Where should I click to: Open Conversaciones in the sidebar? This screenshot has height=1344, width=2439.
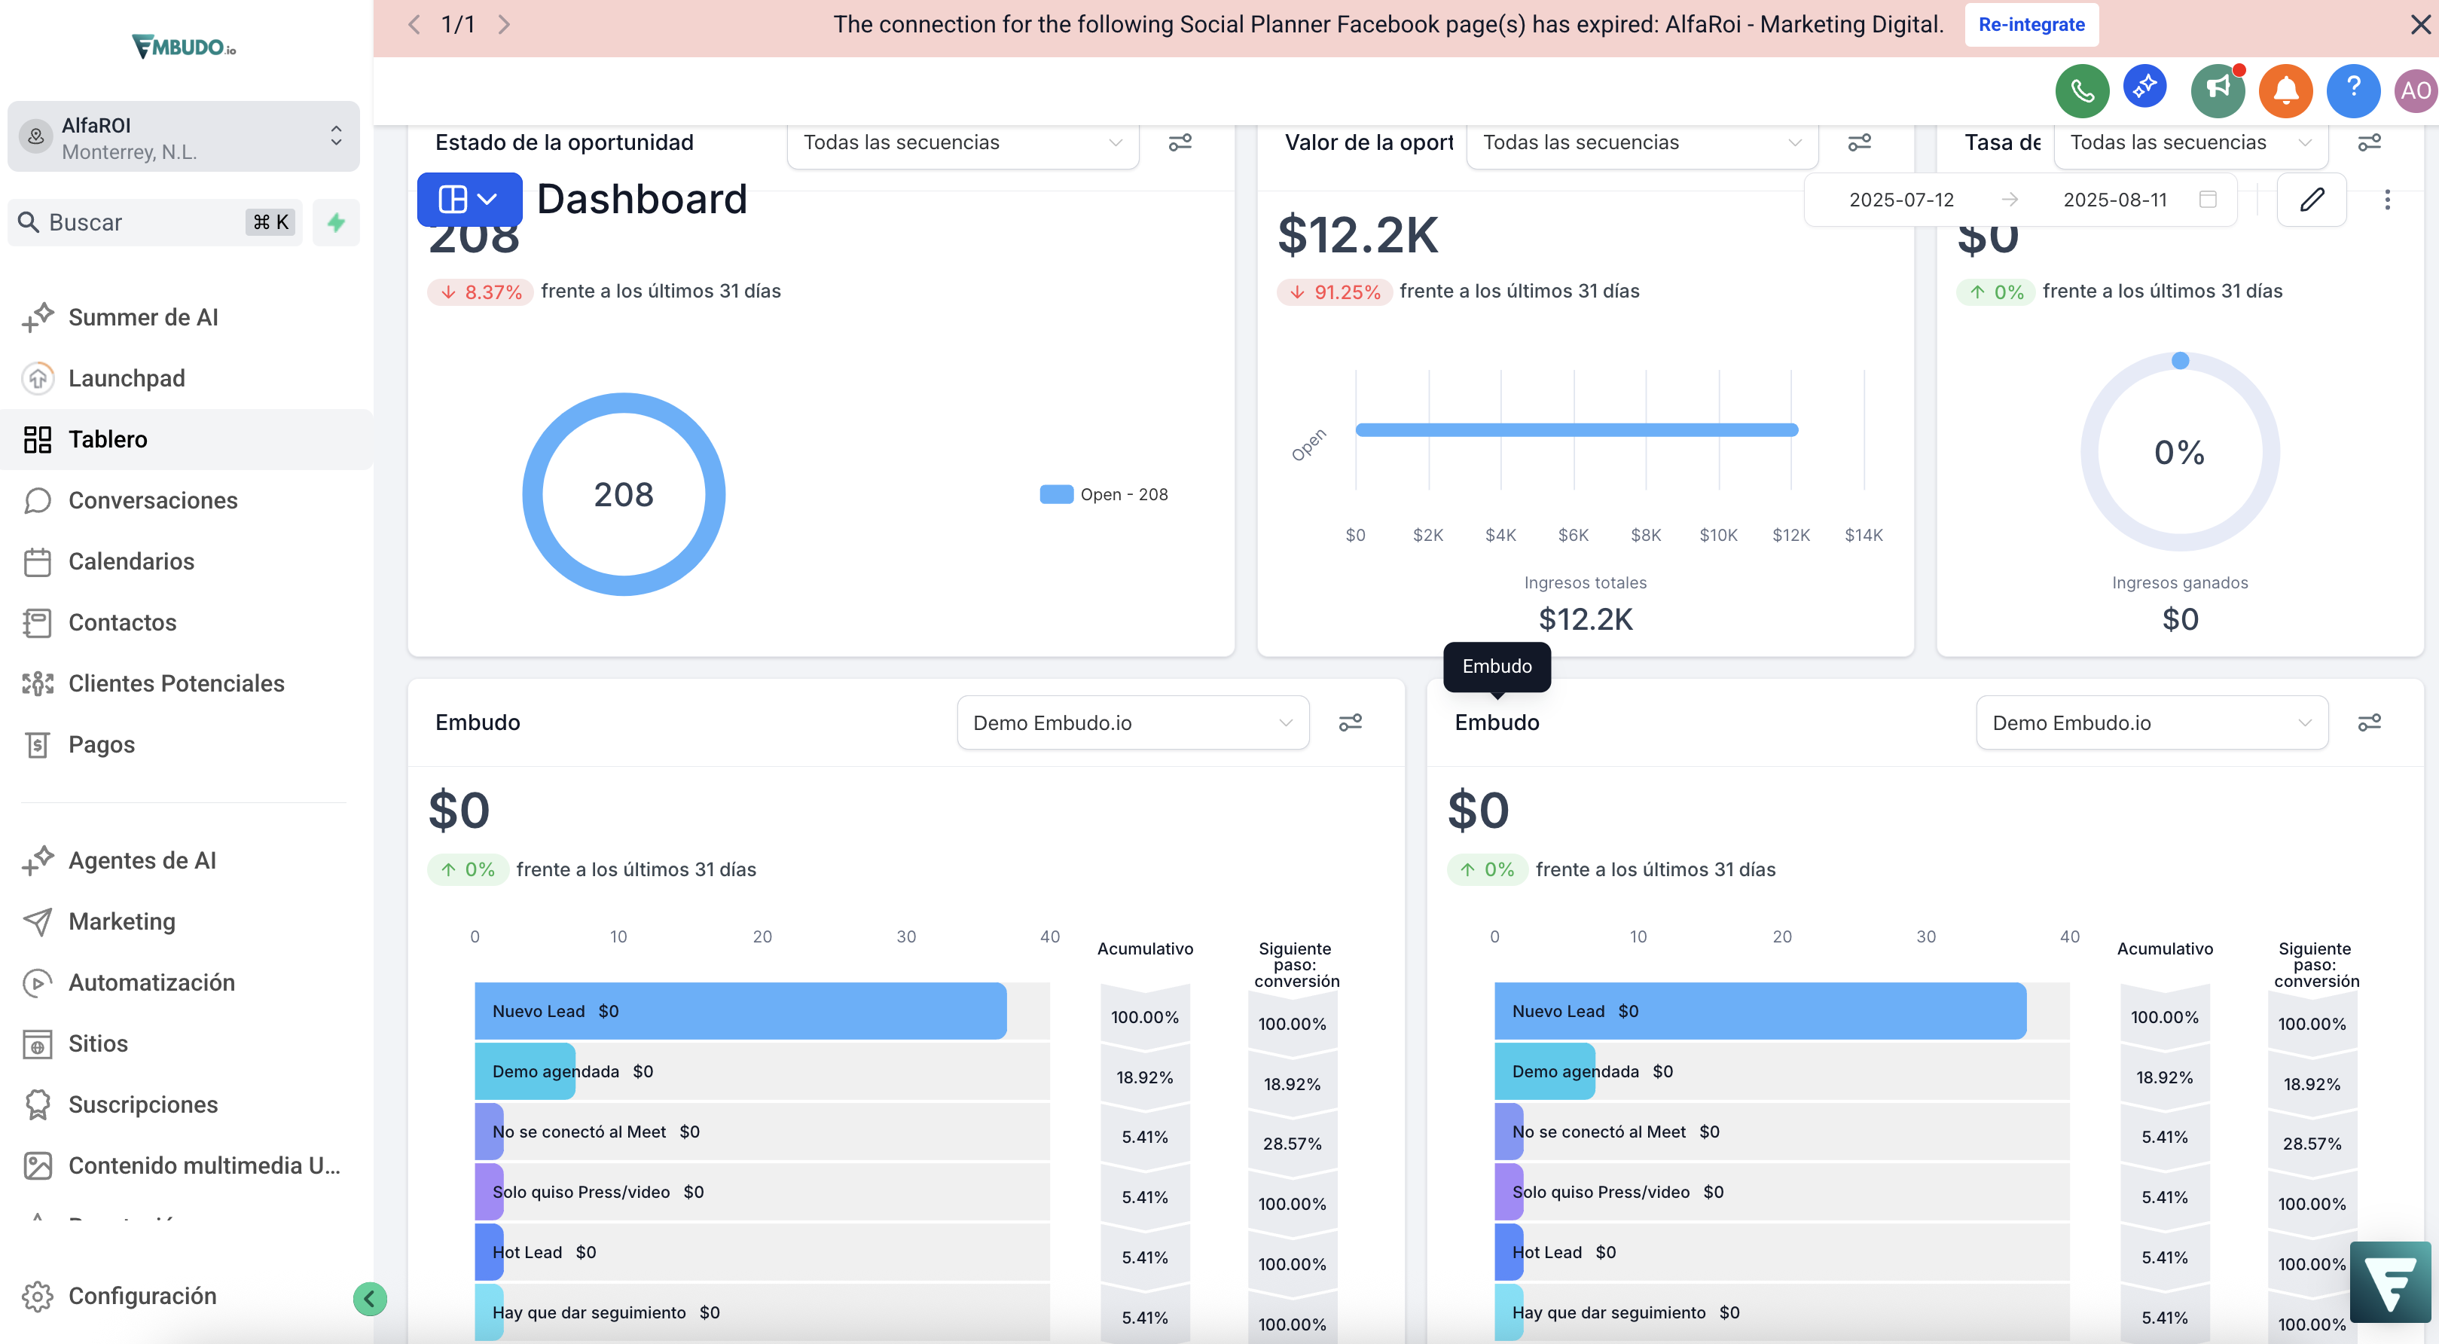pos(152,500)
